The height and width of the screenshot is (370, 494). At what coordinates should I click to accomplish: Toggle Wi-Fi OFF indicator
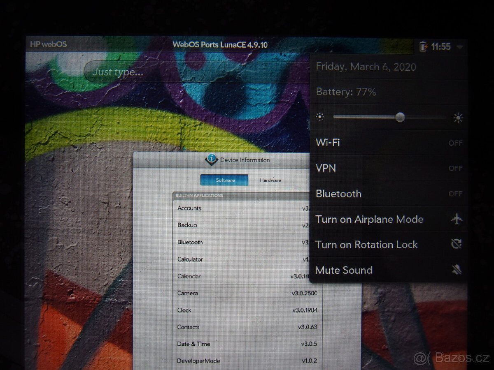[x=455, y=143]
